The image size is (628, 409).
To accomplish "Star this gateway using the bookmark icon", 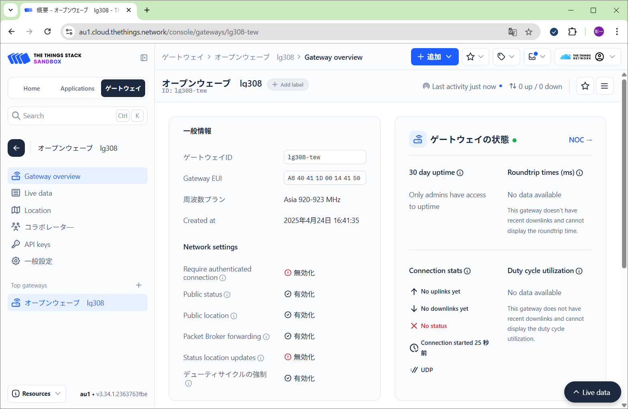I will click(x=585, y=86).
